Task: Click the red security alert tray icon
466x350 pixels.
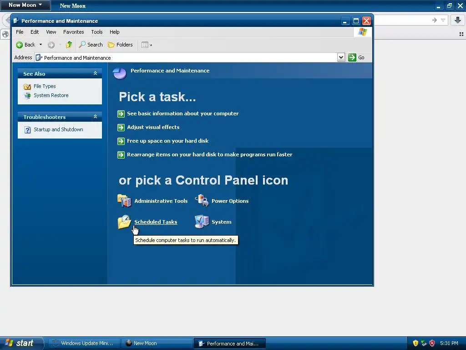Action: tap(432, 343)
